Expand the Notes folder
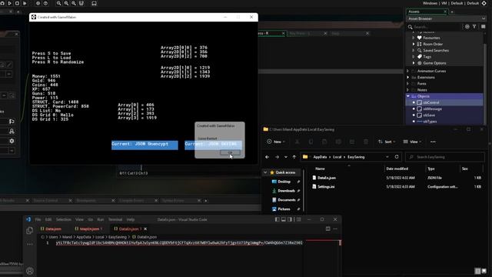The height and width of the screenshot is (277, 492). (408, 90)
